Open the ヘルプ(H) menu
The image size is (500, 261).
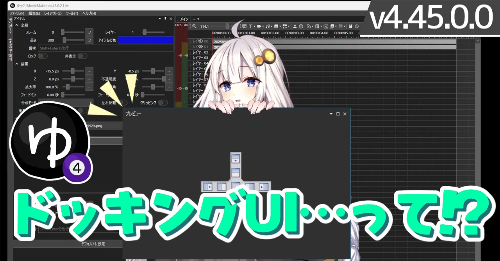coord(89,13)
